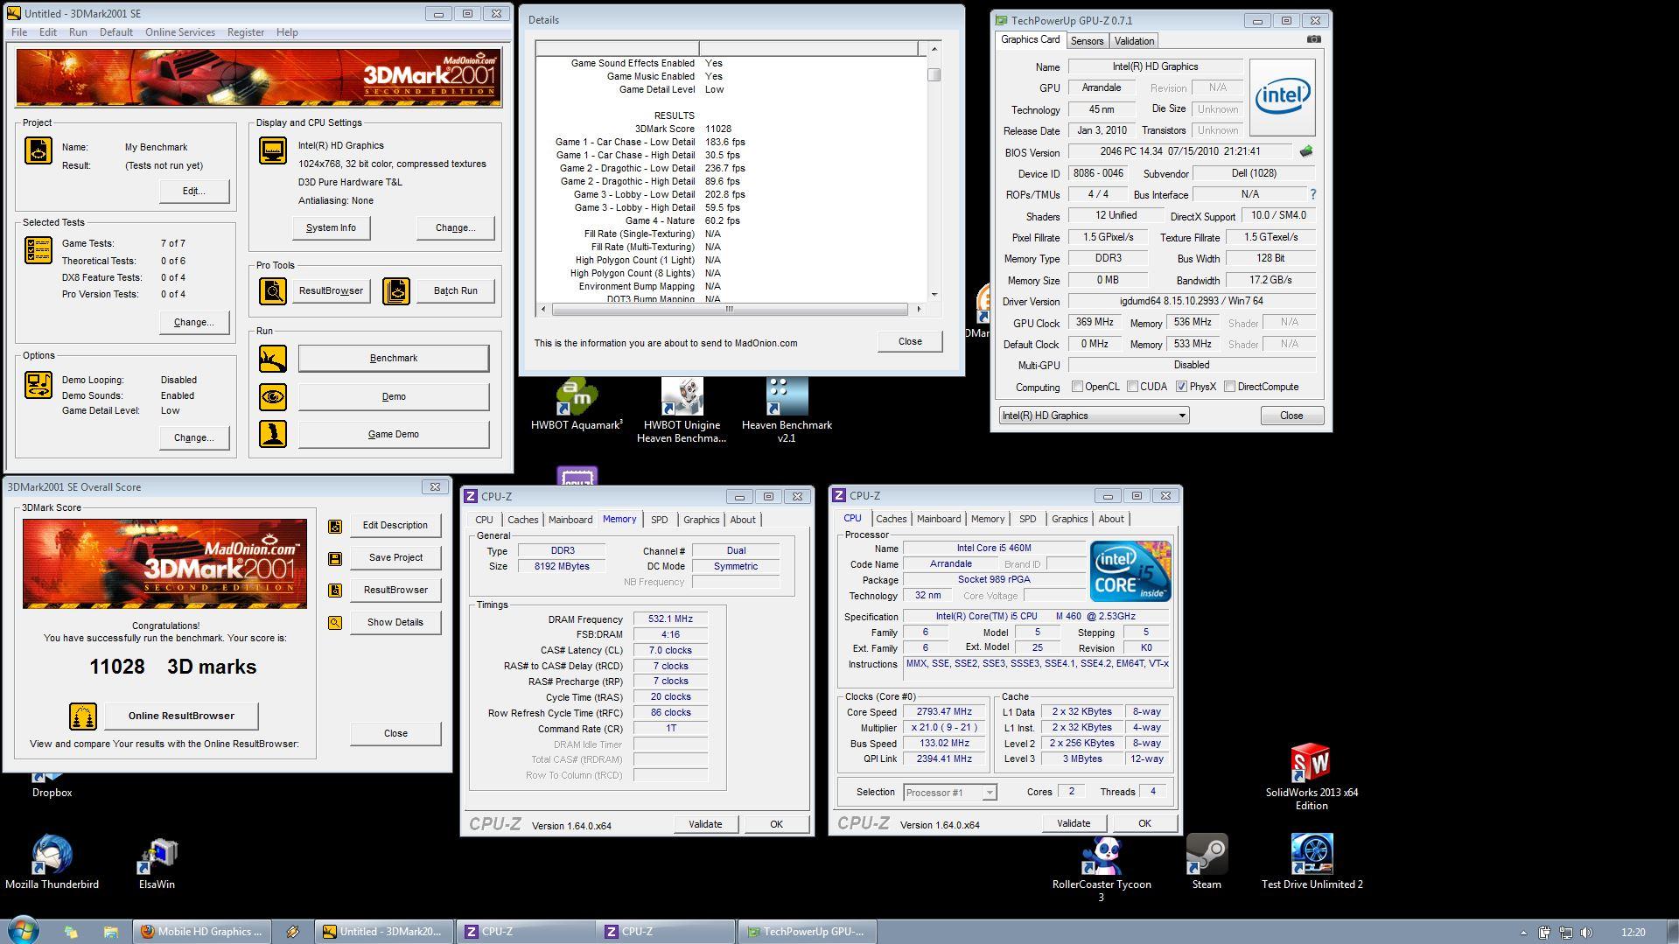The image size is (1679, 944).
Task: Click Validate in the Memory CPU-Z window
Action: click(x=705, y=824)
